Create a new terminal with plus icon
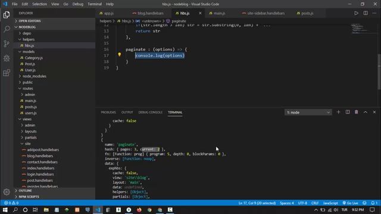The image size is (381, 214). 338,112
